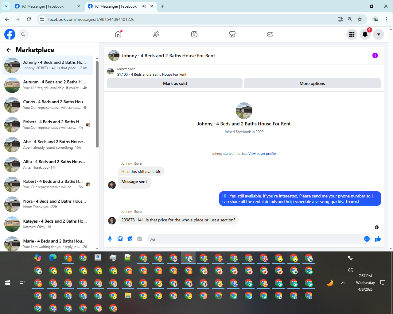
Task: Open the emoji picker in message box
Action: tap(367, 239)
